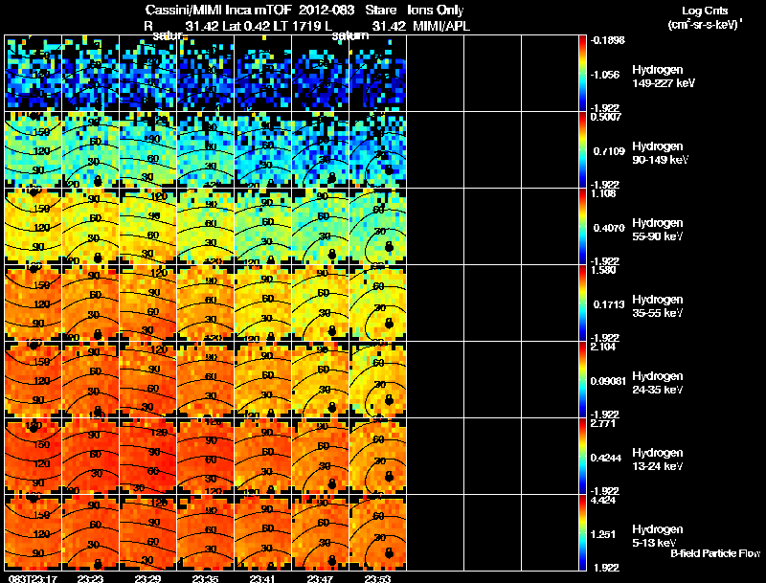Click the first empty black panel in top row
Image resolution: width=766 pixels, height=583 pixels.
tap(436, 74)
